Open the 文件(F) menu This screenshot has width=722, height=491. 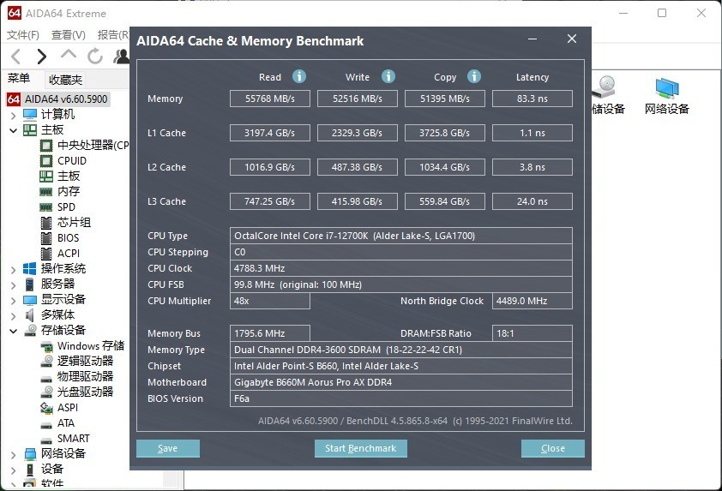click(x=23, y=35)
